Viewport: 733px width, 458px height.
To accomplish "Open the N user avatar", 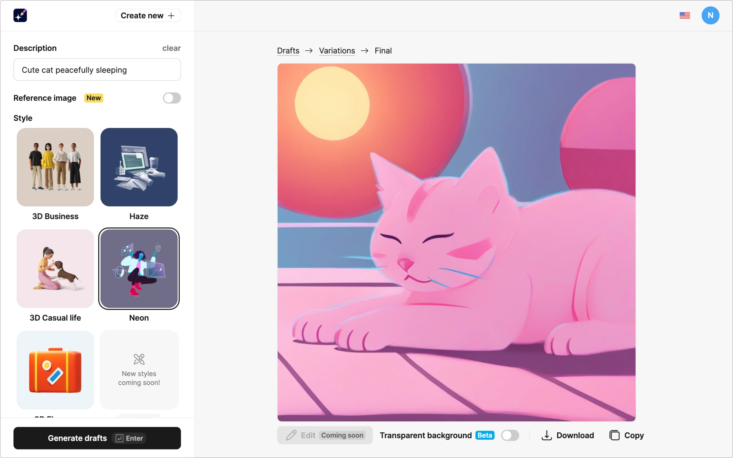I will click(x=710, y=15).
